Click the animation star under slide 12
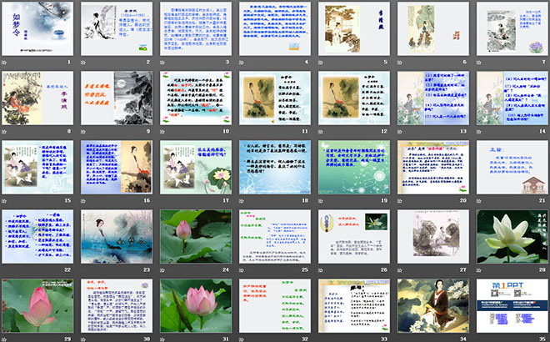 tap(321, 132)
